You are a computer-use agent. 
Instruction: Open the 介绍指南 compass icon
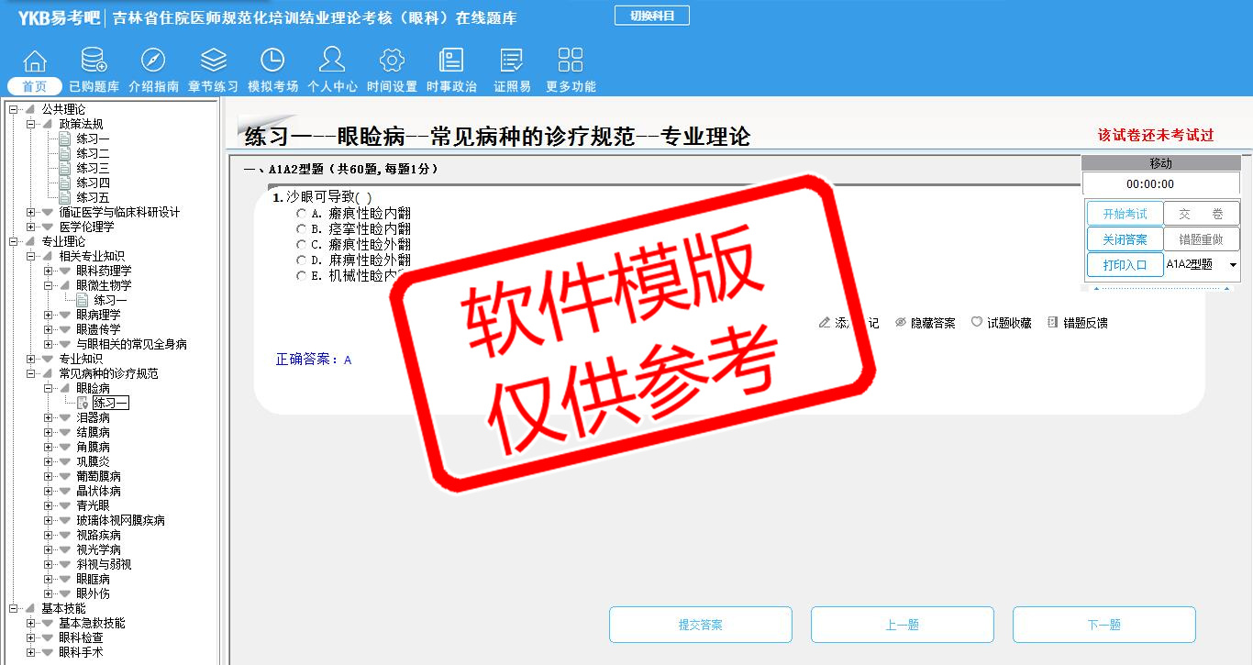pyautogui.click(x=153, y=61)
